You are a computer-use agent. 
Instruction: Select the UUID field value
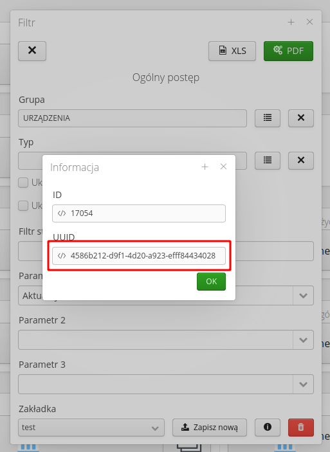coord(139,256)
